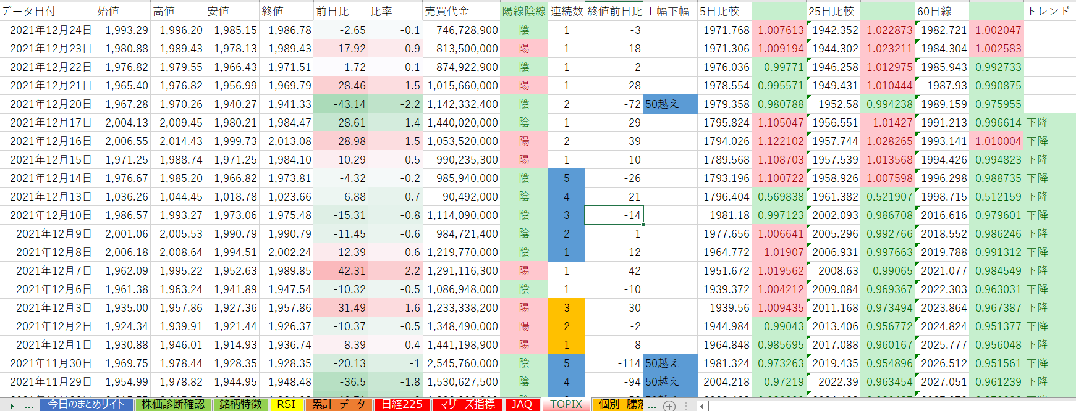Select the JAQ sheet tab
1076x411 pixels.
pyautogui.click(x=522, y=404)
